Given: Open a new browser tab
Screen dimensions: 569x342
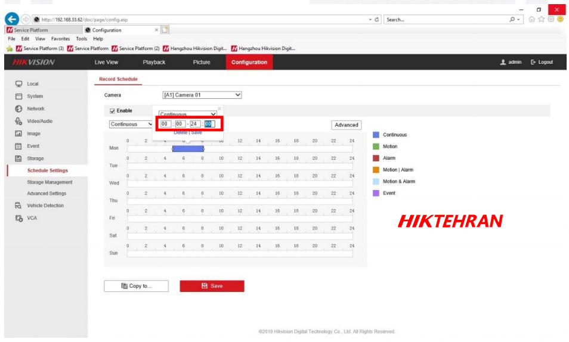Looking at the screenshot, I should (x=165, y=30).
